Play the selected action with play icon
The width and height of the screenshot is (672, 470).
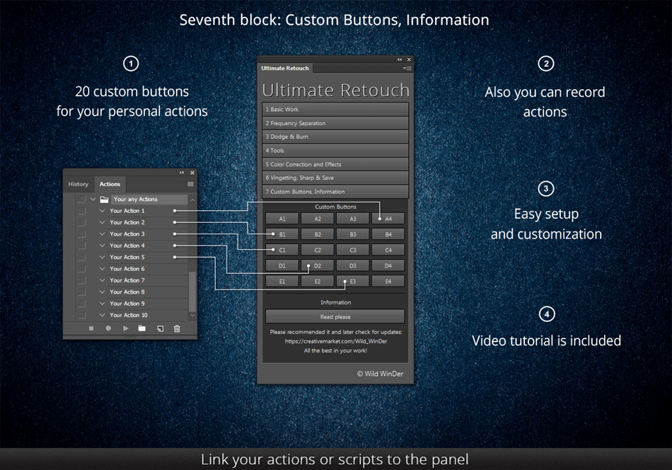(x=126, y=328)
